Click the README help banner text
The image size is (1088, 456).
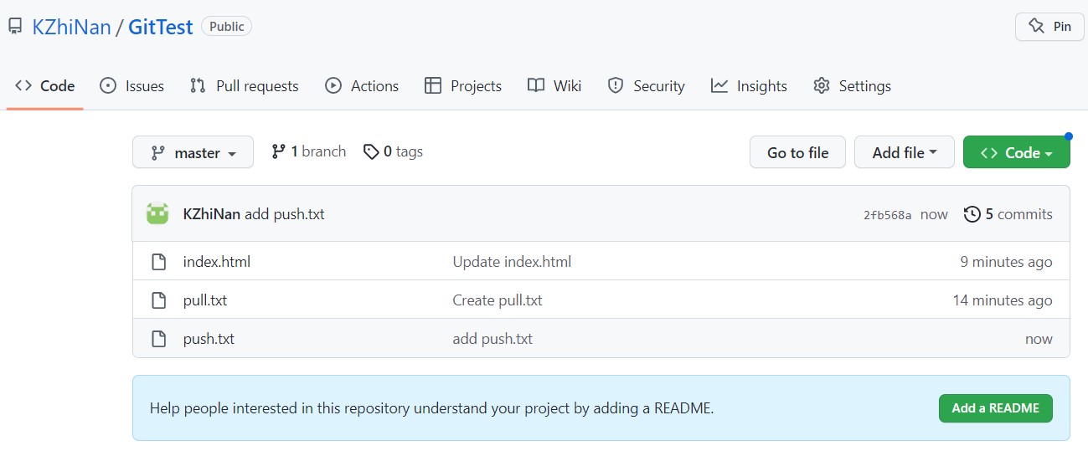pos(431,409)
